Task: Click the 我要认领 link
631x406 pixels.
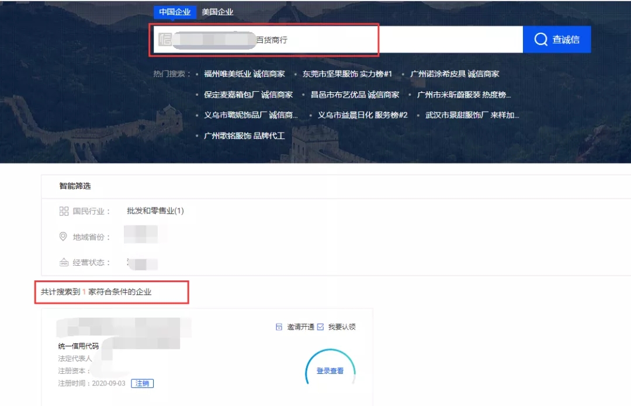Action: tap(342, 327)
